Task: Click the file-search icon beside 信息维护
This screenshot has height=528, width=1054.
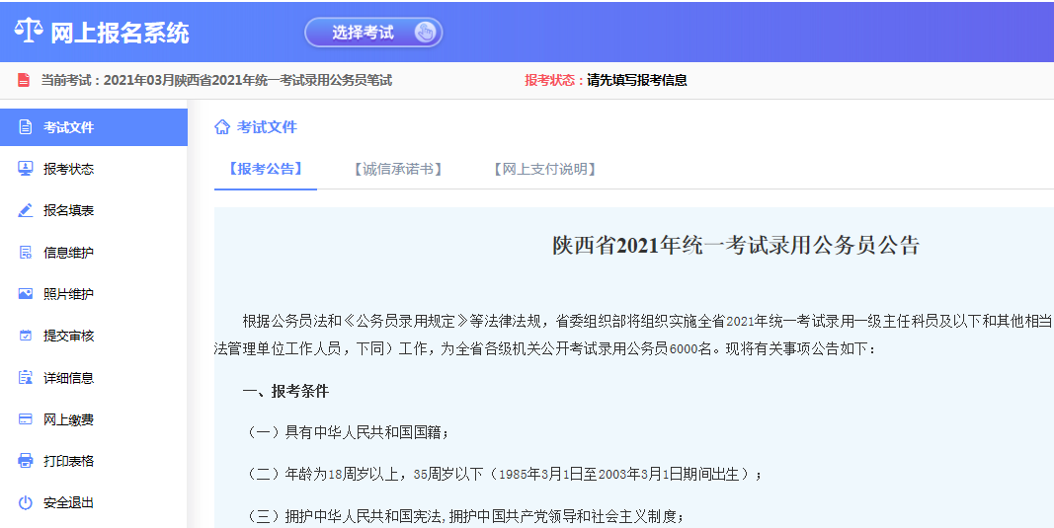Action: click(x=26, y=253)
